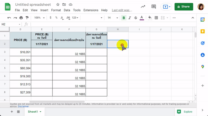Viewport: 208px width, 116px height.
Task: Open the Extensions menu
Action: pos(91,10)
